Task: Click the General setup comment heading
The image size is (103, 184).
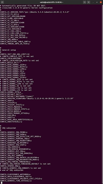Action: coord(8,50)
